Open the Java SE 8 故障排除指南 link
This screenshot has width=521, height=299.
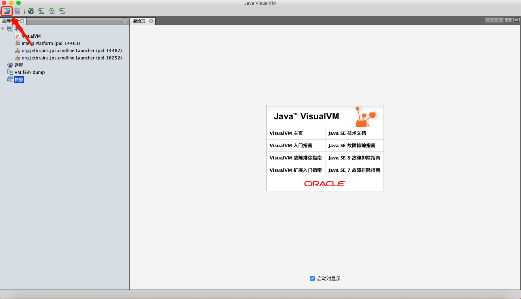354,158
